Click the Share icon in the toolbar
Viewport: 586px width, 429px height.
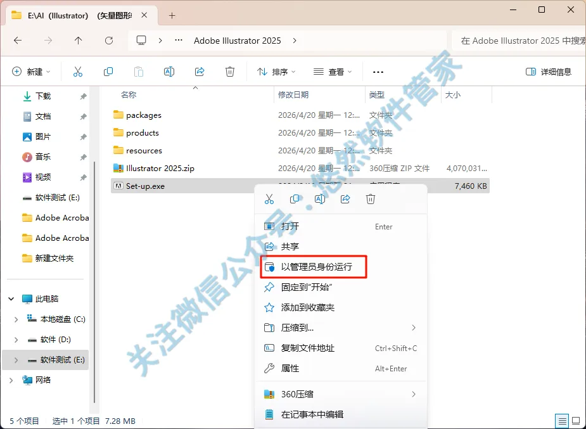pos(200,72)
